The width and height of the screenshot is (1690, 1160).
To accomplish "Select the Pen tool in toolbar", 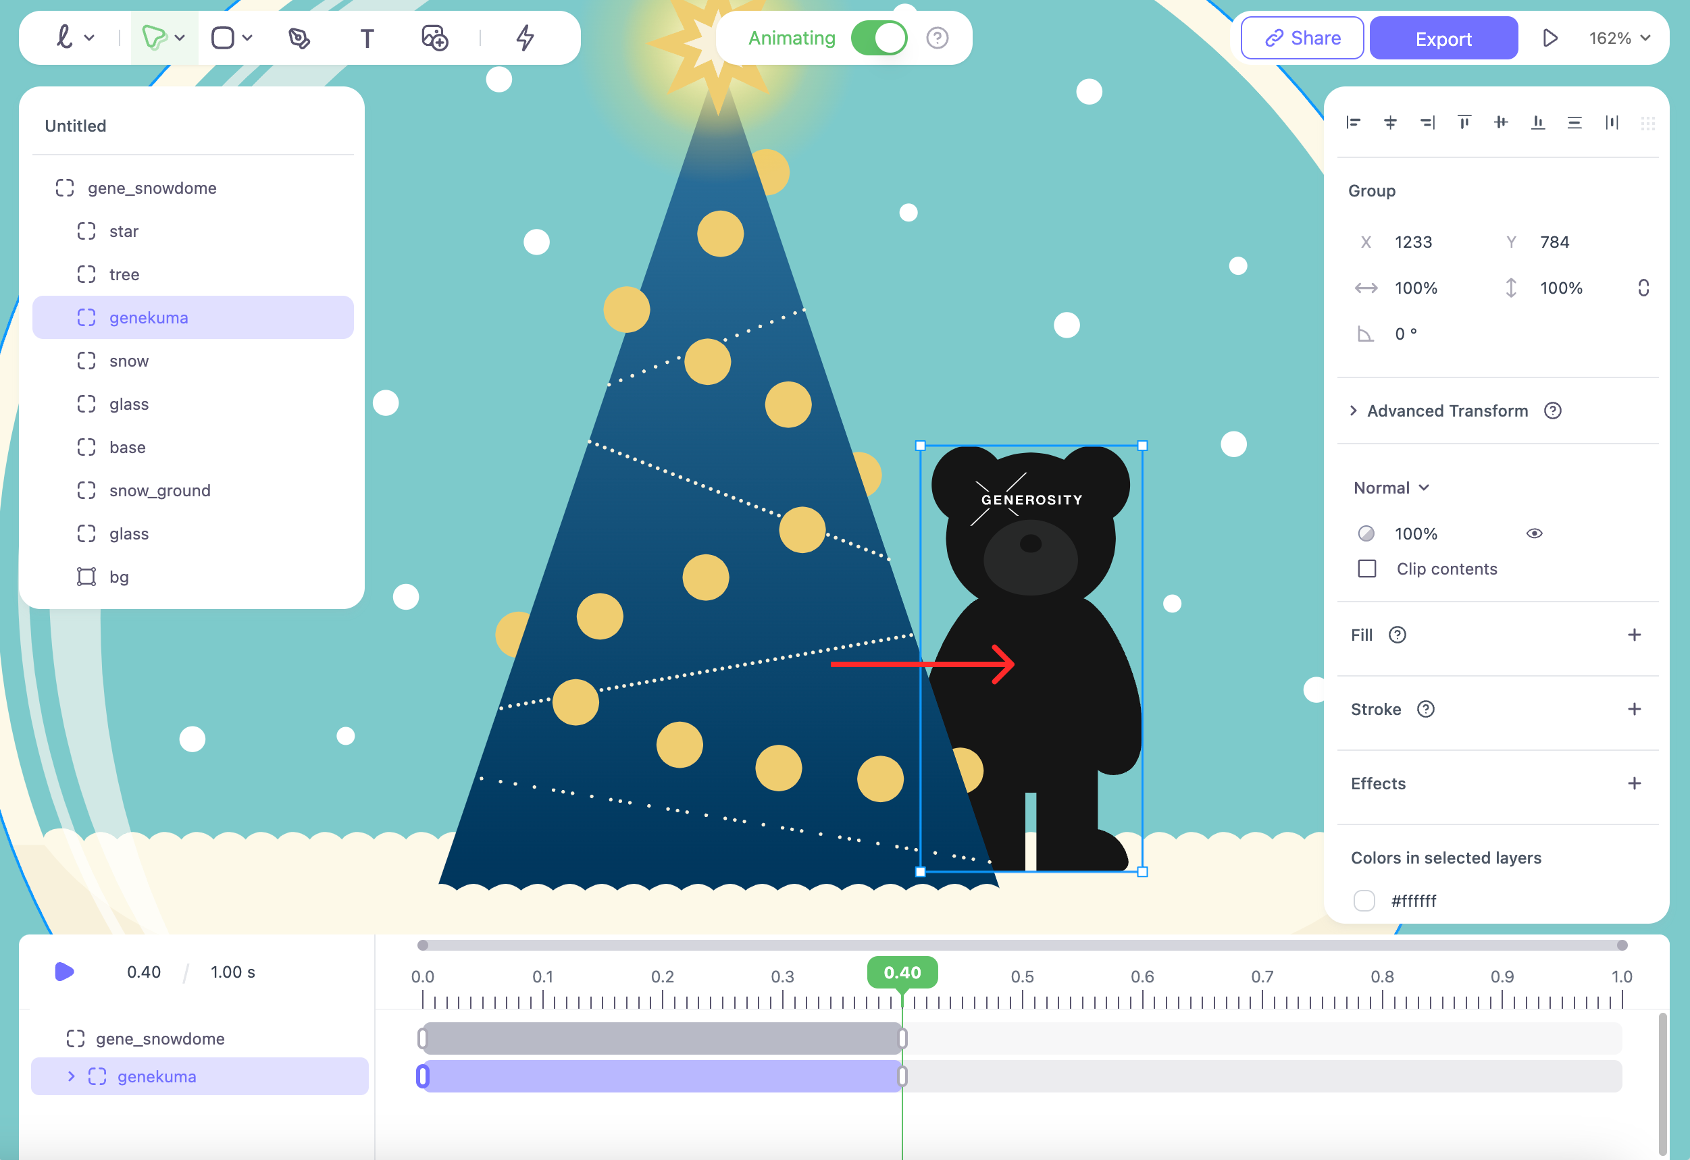I will [298, 38].
